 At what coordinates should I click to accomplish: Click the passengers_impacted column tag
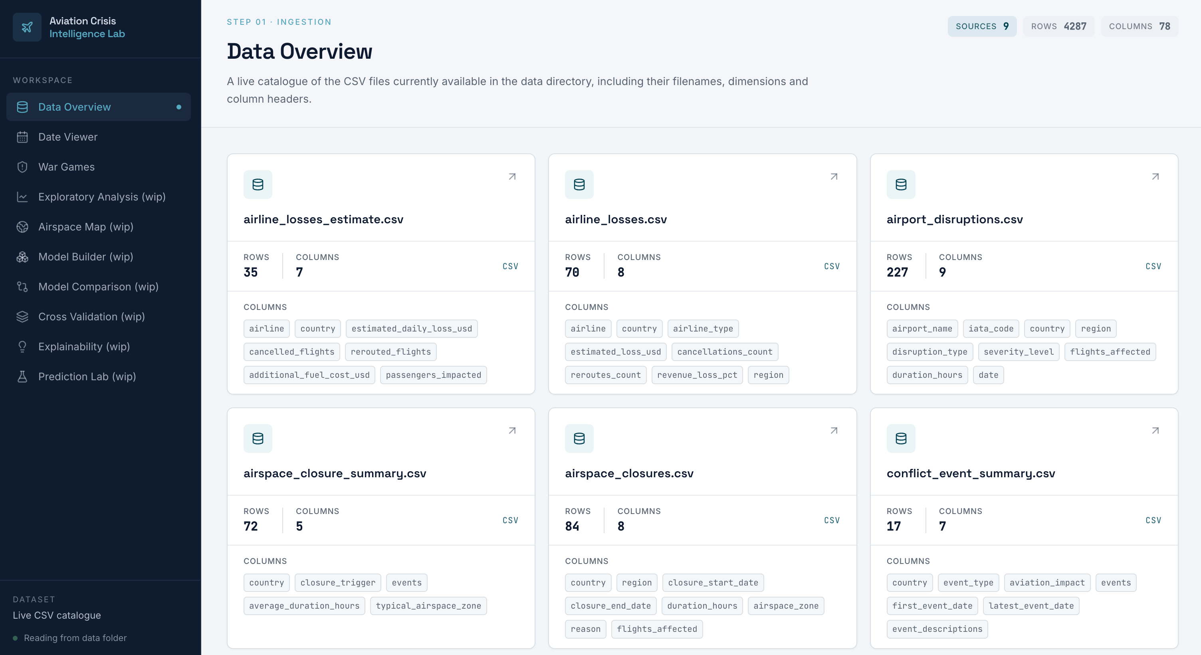click(433, 375)
